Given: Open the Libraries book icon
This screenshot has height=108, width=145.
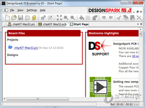Looking at the screenshot, I should tap(34, 17).
